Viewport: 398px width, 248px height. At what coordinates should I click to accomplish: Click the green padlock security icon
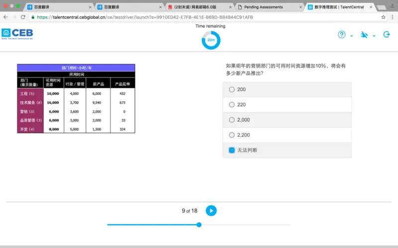click(33, 17)
